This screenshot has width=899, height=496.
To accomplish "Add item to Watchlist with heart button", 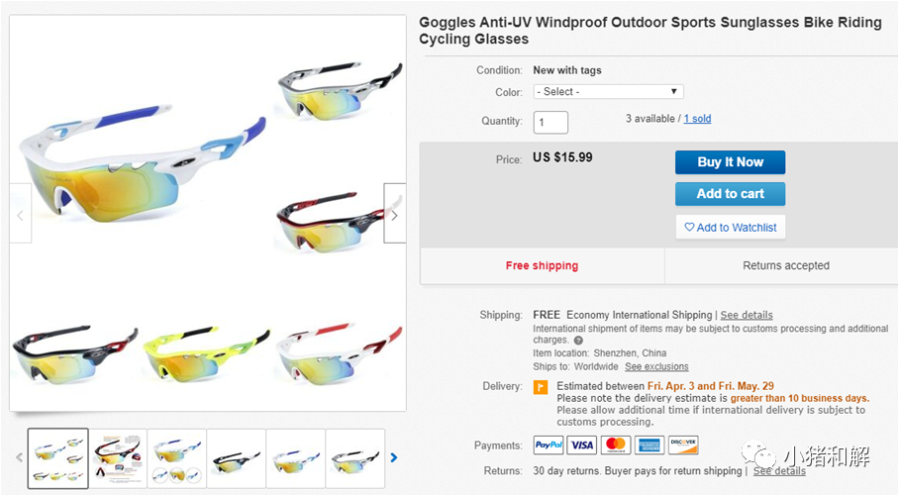I will [x=731, y=228].
